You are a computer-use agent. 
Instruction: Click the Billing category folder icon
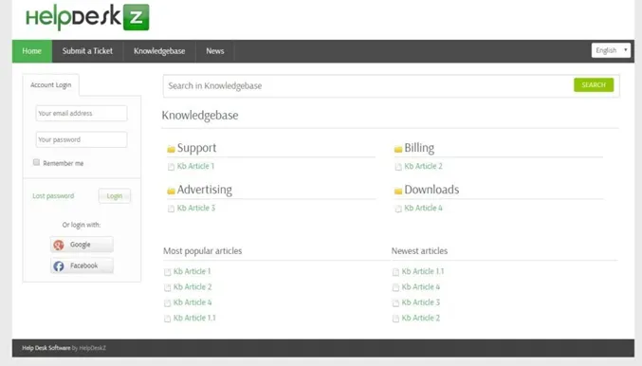point(398,149)
